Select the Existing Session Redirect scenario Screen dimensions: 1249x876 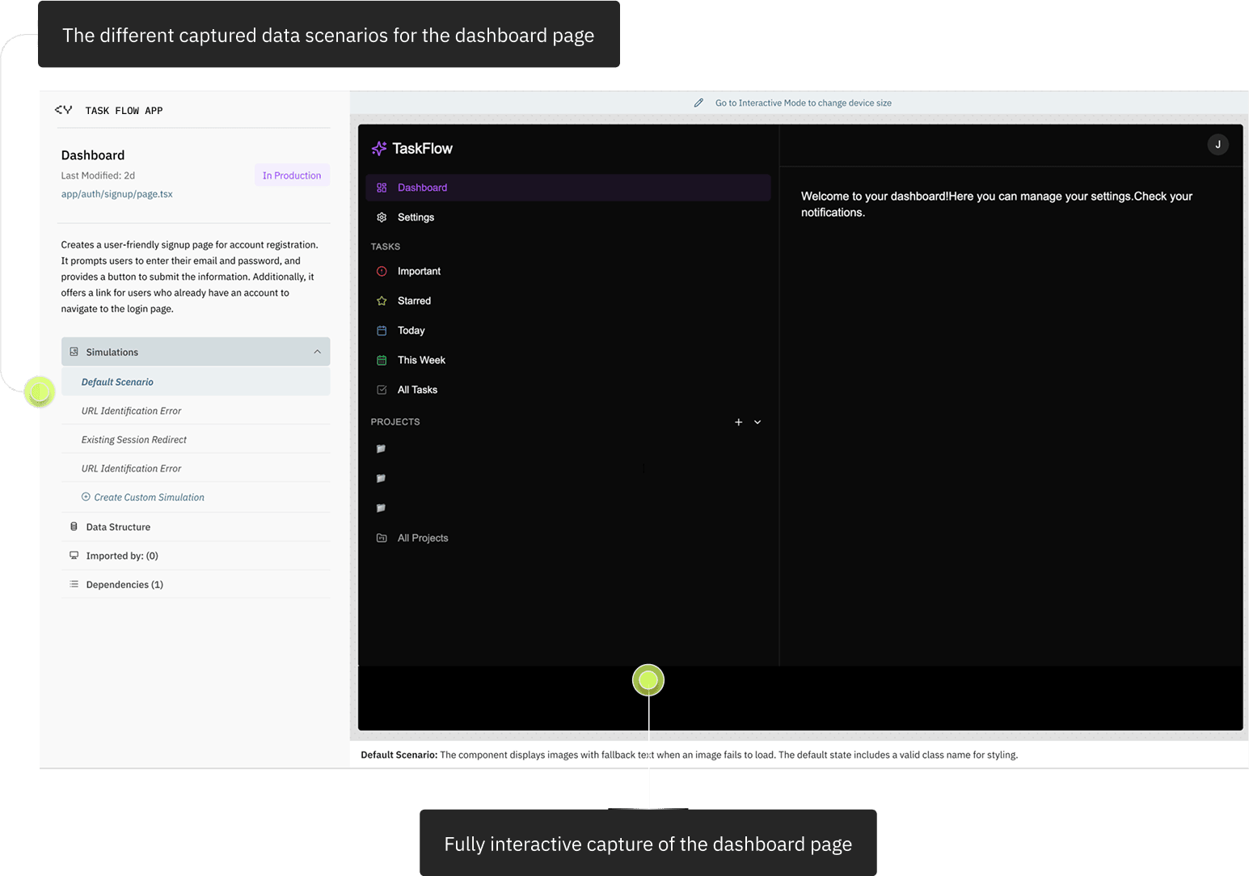tap(134, 440)
